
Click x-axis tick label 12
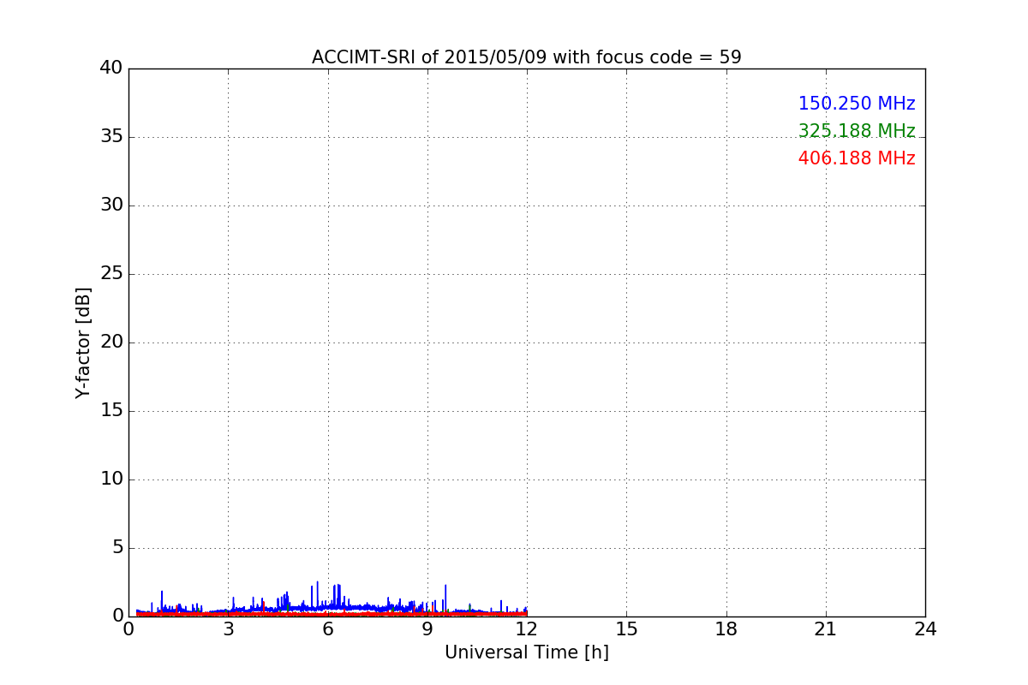click(527, 629)
